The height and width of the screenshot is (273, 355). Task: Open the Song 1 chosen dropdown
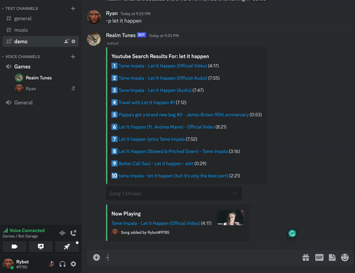point(174,193)
